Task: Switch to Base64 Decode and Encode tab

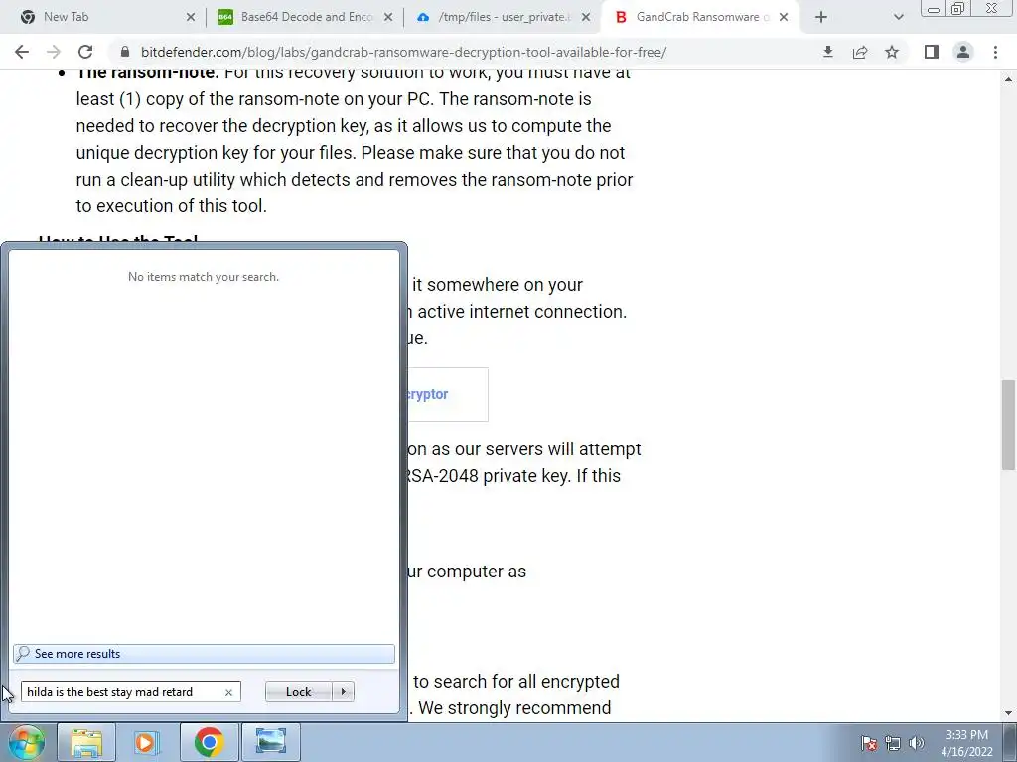Action: pyautogui.click(x=305, y=17)
